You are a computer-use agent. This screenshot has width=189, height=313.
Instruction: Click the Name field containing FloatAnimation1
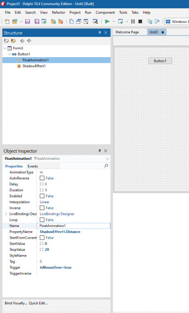click(x=74, y=226)
